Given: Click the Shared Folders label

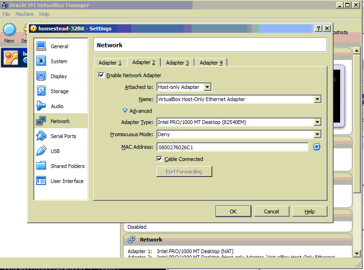Looking at the screenshot, I should [67, 166].
